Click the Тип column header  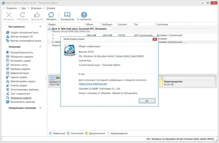pos(144,25)
